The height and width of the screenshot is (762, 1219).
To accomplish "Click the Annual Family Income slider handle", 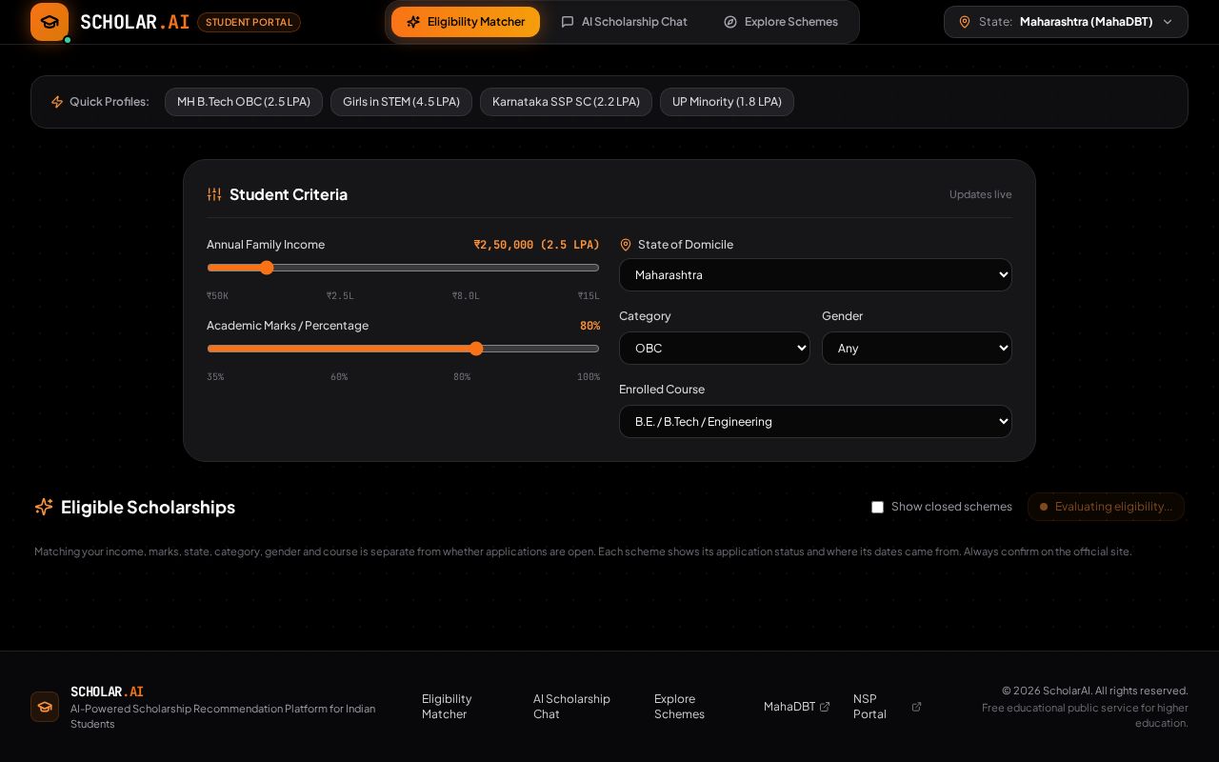I will tap(267, 268).
